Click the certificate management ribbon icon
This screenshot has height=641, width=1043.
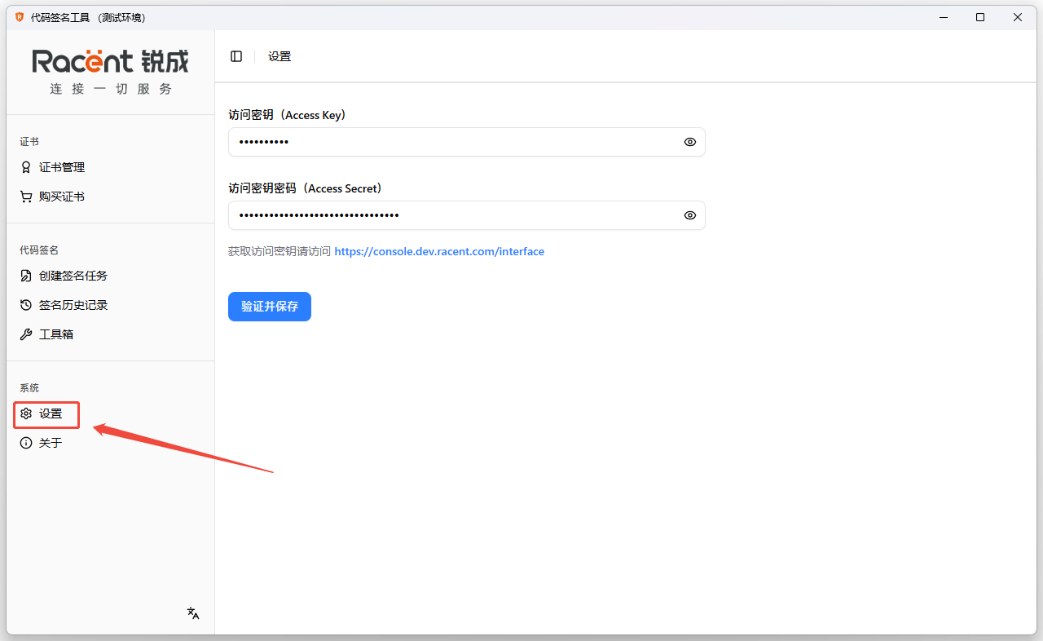point(26,167)
